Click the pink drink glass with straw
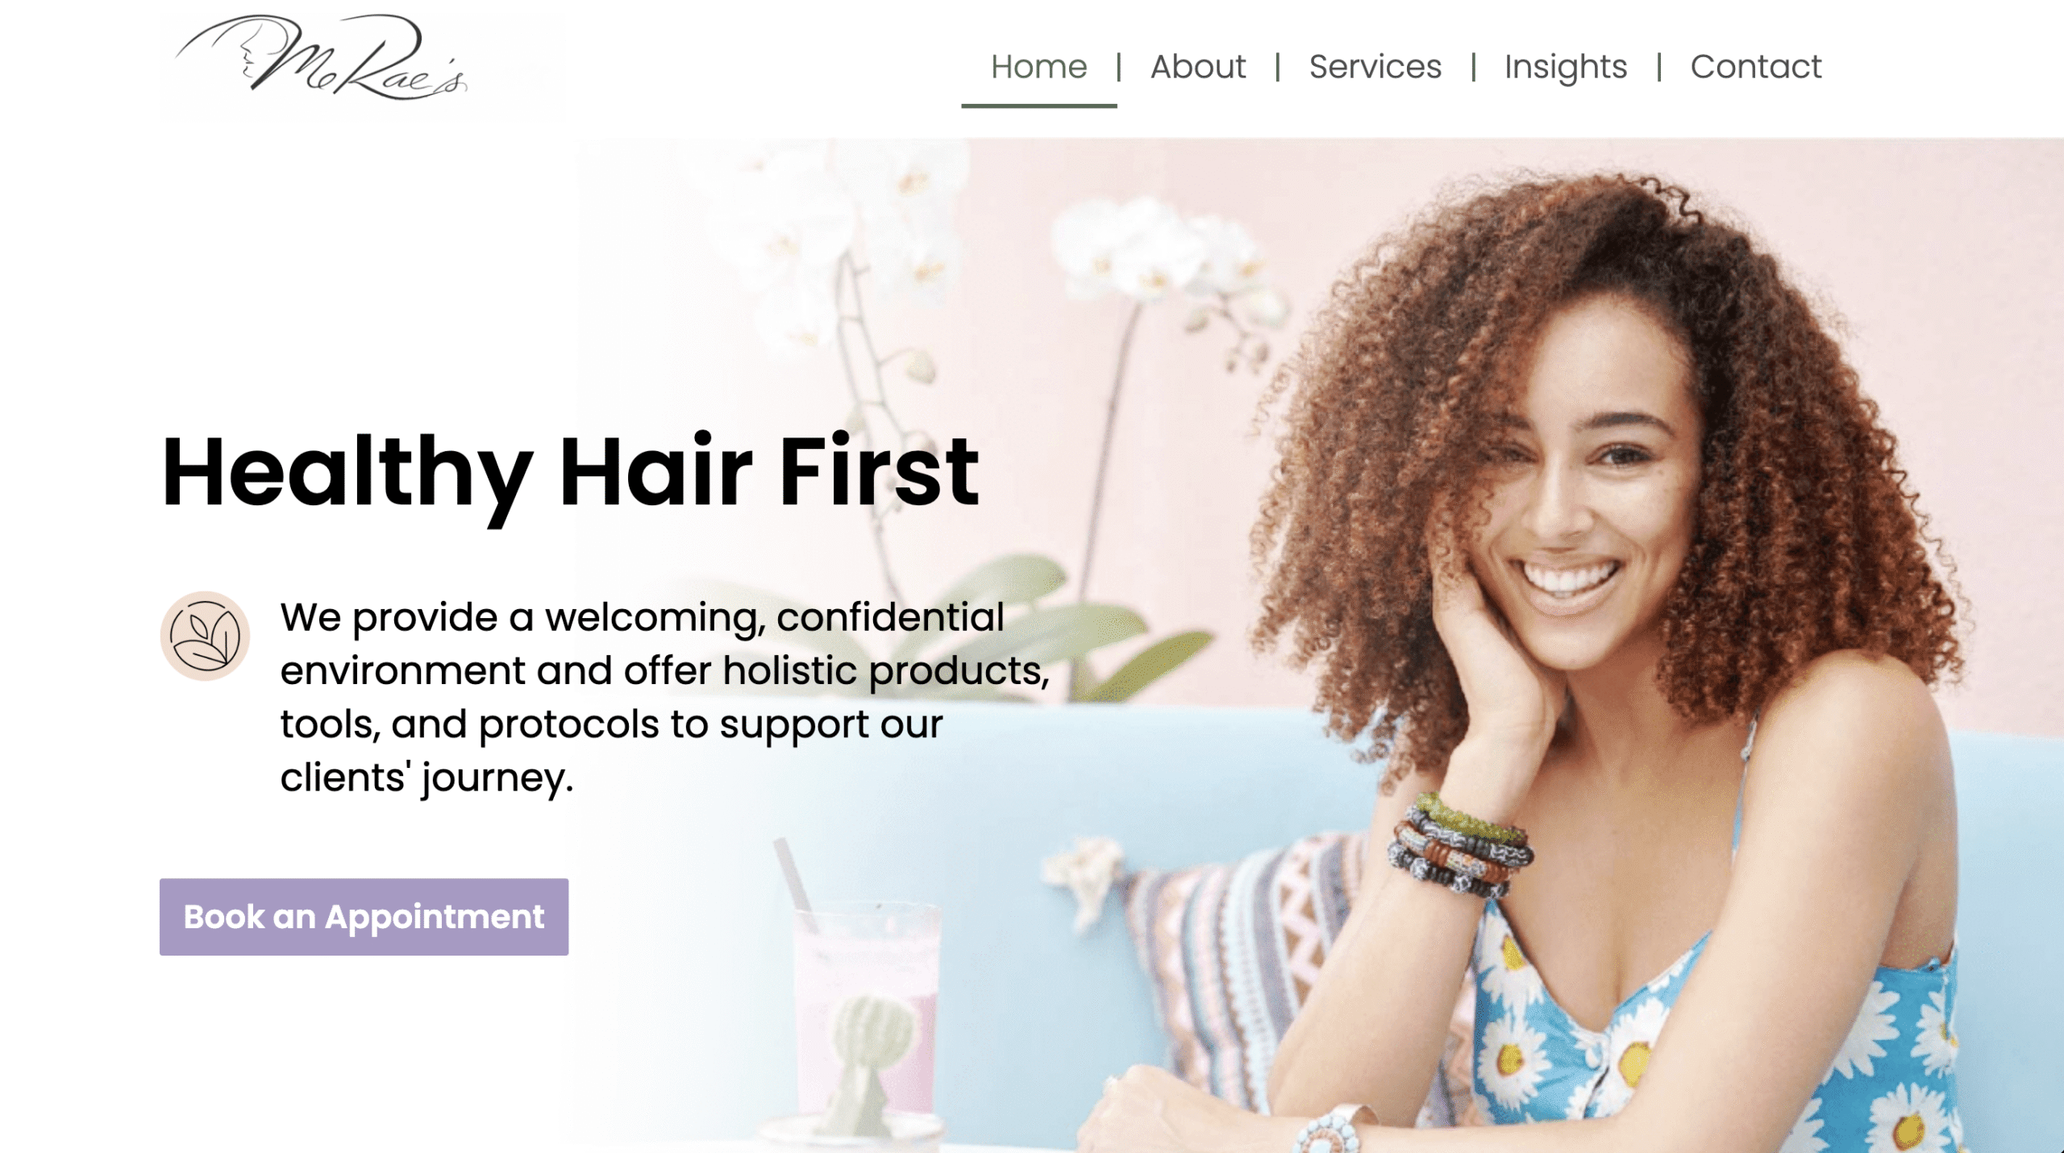 867,1007
